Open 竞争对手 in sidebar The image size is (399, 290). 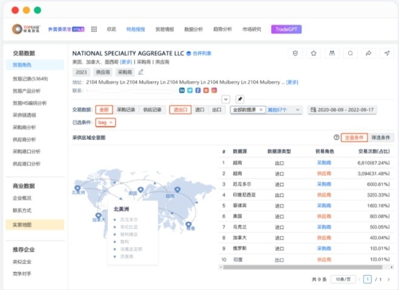coord(22,274)
